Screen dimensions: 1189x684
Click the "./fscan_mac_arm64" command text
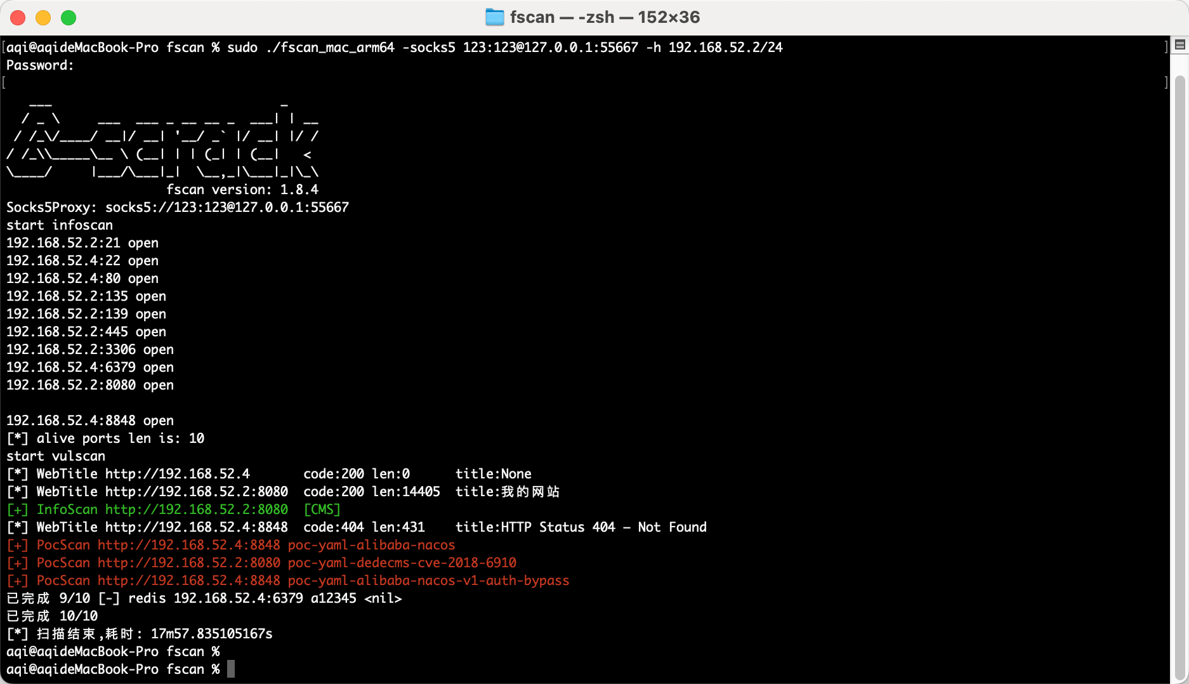330,48
